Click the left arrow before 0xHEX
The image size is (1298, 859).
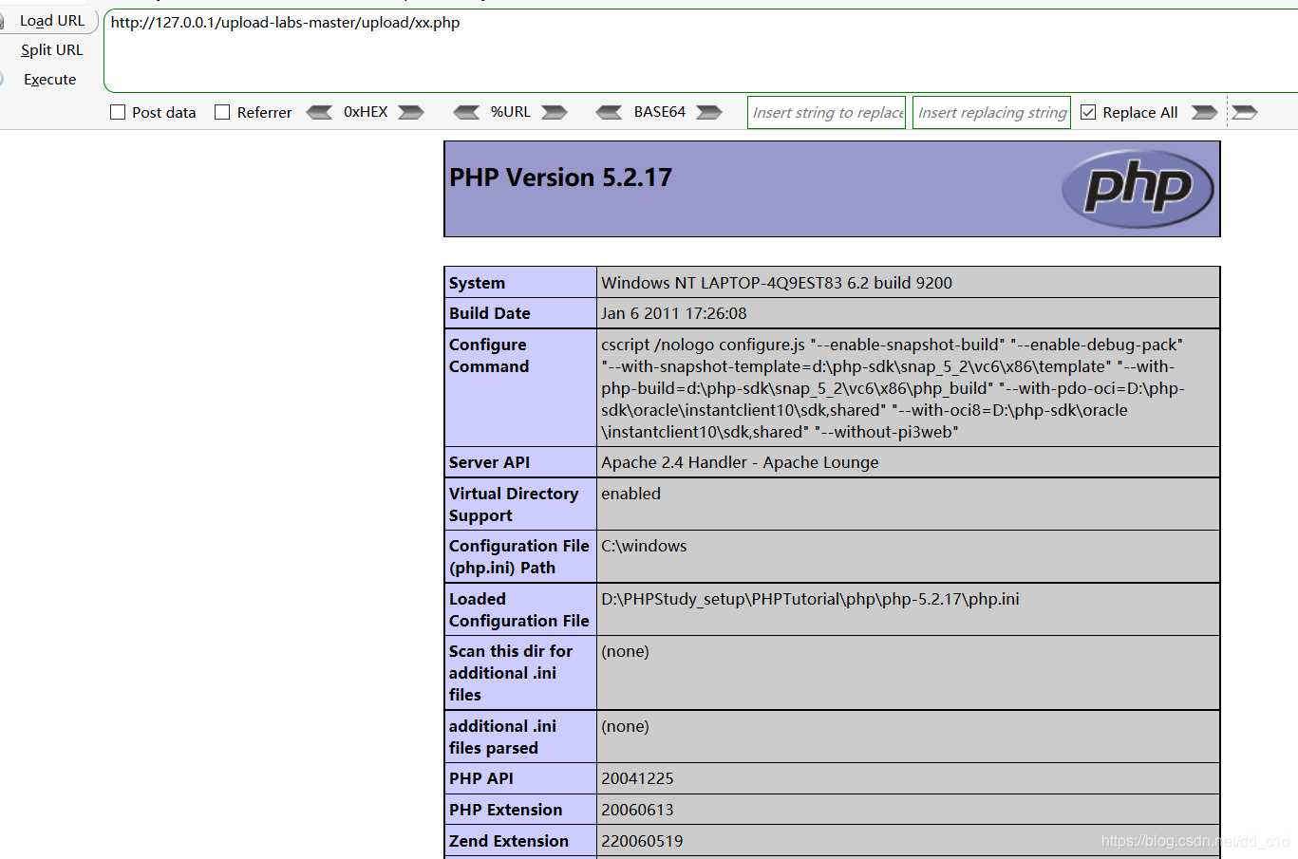319,112
